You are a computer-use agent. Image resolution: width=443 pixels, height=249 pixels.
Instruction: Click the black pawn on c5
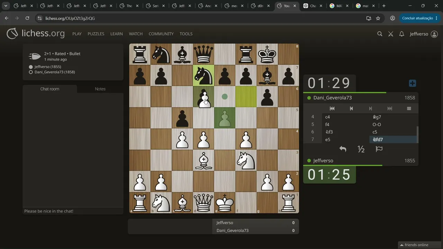[182, 118]
